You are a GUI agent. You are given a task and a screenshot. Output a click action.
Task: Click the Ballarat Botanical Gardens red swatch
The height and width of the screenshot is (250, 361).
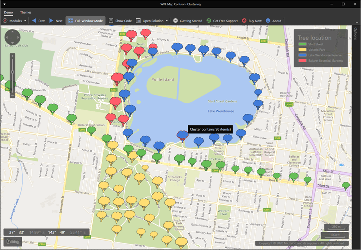coord(302,60)
